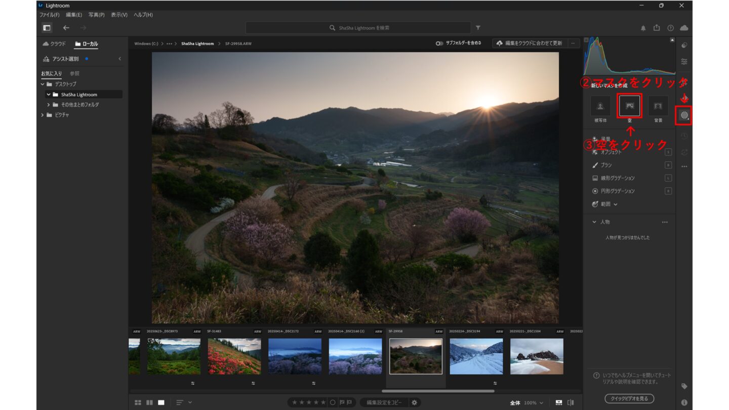
Task: Select the Masking tool icon
Action: [x=684, y=115]
